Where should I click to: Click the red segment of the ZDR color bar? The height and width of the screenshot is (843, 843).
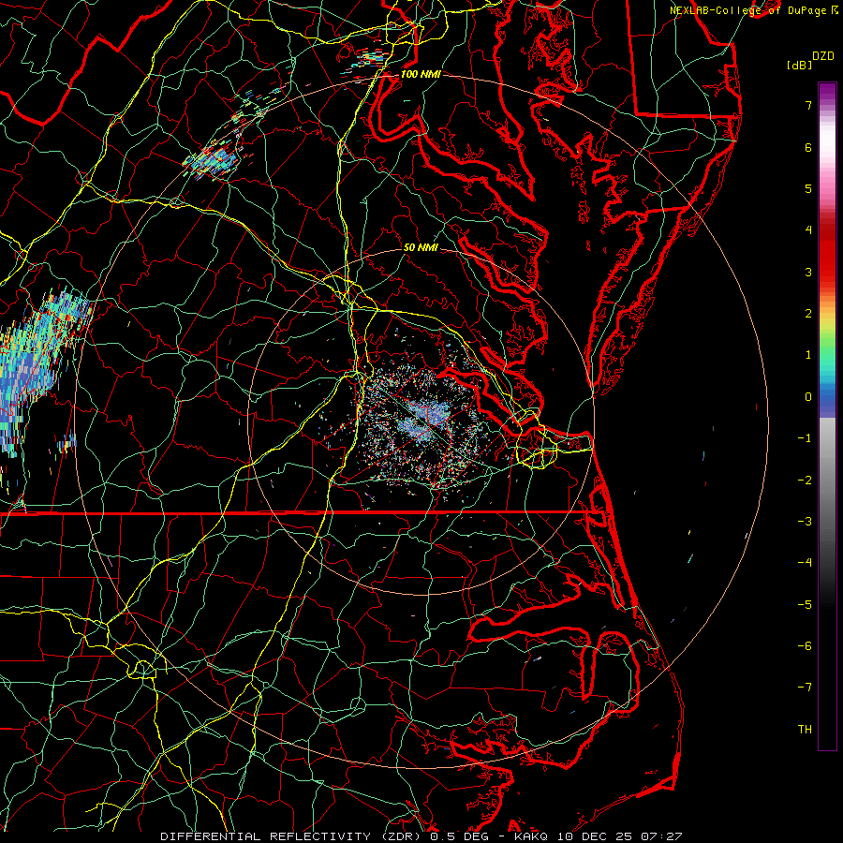pyautogui.click(x=827, y=253)
